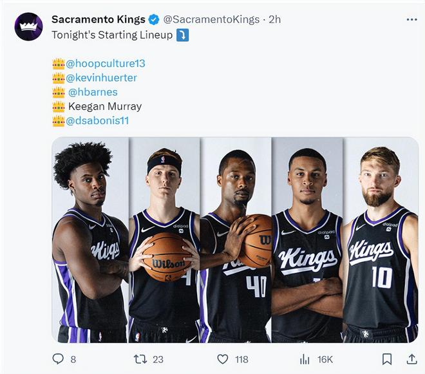The image size is (425, 374).
Task: Share the tweet via share icon
Action: (x=411, y=359)
